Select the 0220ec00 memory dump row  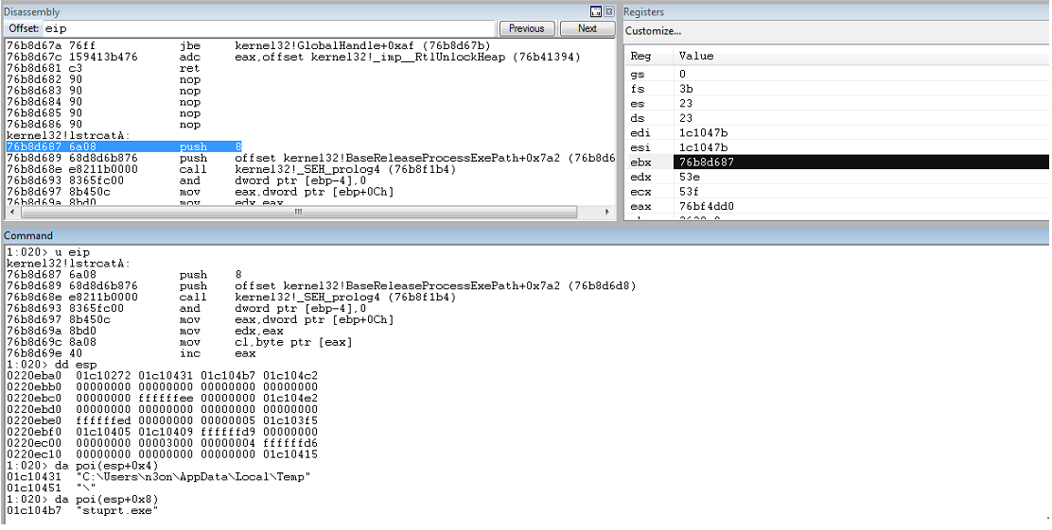click(x=162, y=444)
